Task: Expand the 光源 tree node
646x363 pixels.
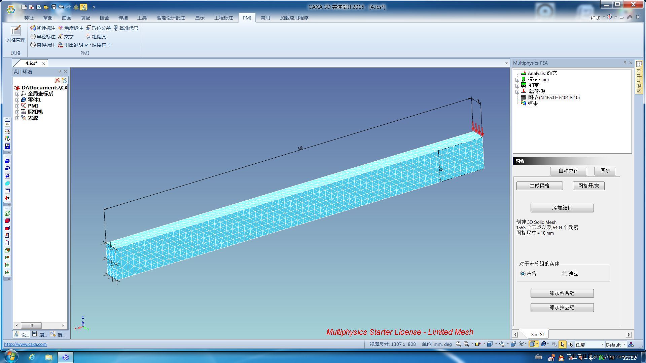Action: click(x=17, y=118)
